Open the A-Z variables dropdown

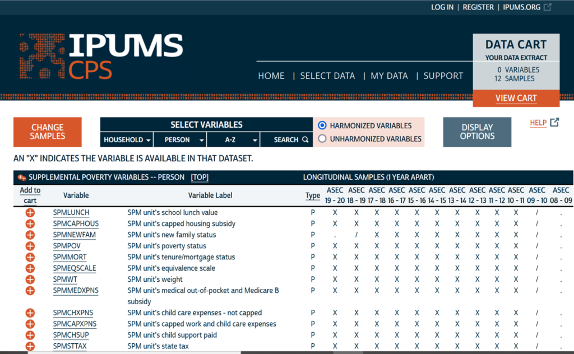point(233,139)
